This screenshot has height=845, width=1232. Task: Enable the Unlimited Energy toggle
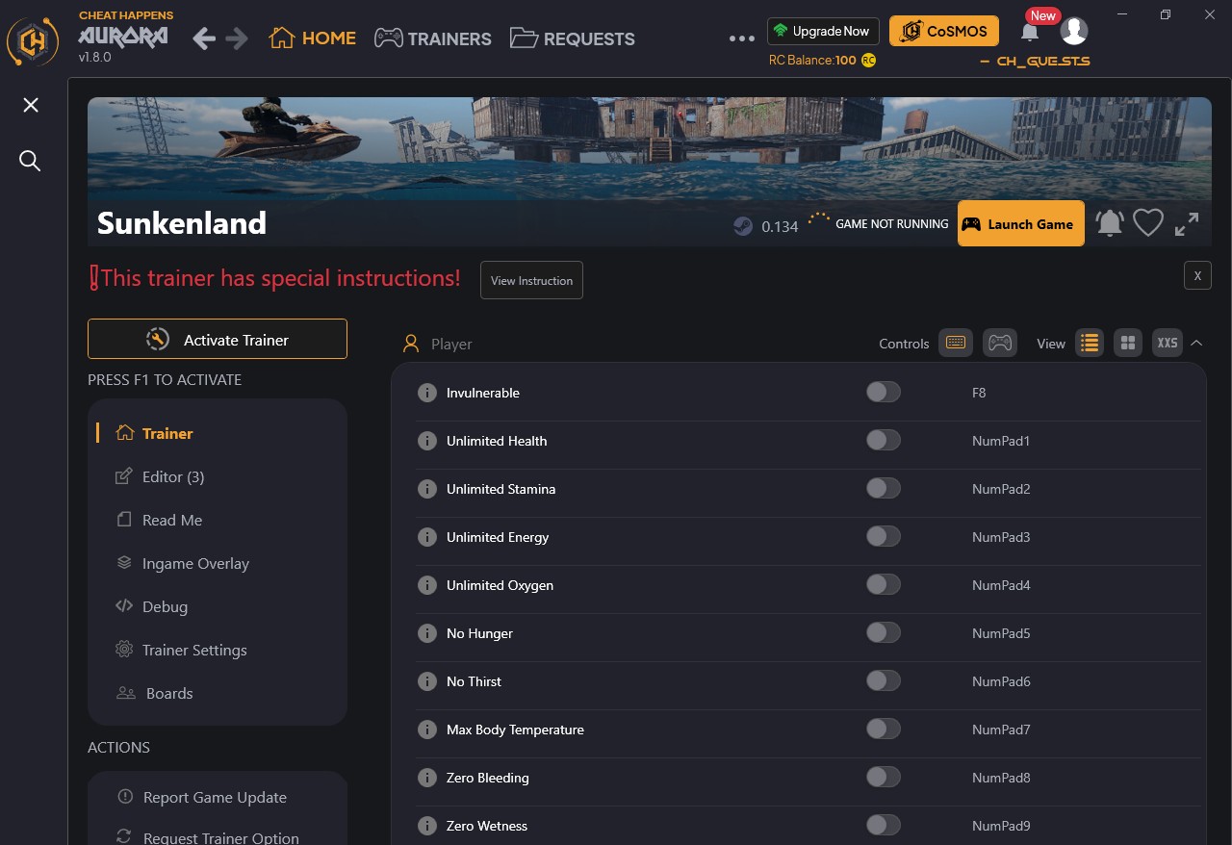pyautogui.click(x=883, y=536)
